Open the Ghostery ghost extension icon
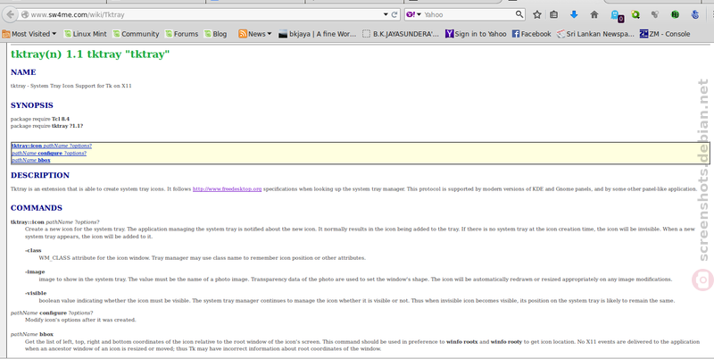This screenshot has width=714, height=359. (617, 16)
